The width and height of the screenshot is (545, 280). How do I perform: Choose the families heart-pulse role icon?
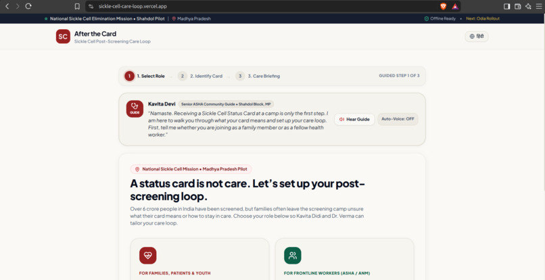point(147,256)
